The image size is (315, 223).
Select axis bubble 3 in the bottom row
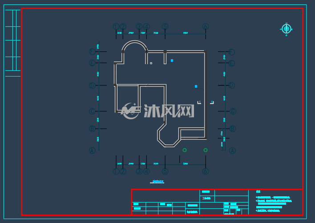139,171
